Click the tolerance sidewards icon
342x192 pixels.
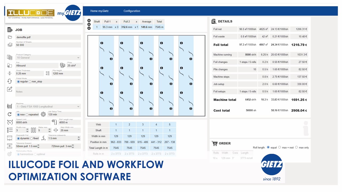pyautogui.click(x=44, y=138)
